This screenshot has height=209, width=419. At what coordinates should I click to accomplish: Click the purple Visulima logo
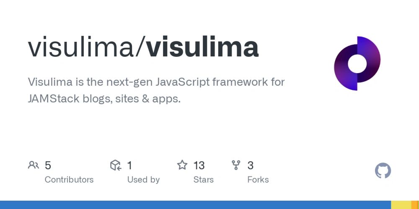coord(357,64)
